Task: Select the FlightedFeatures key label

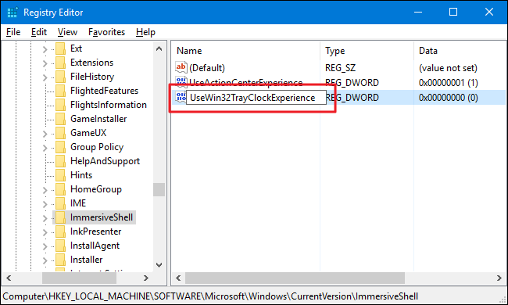Action: point(104,91)
